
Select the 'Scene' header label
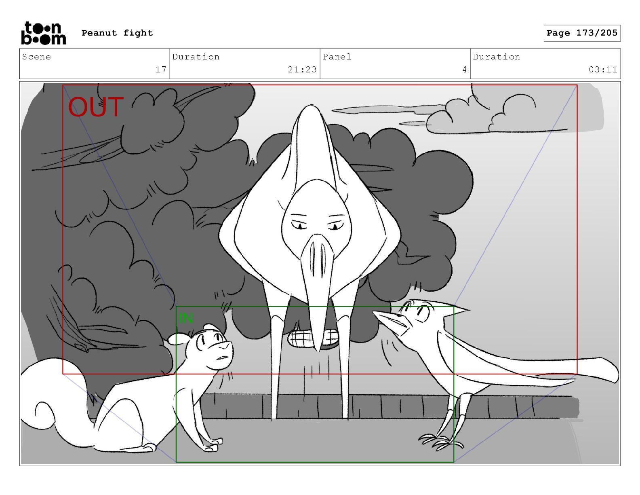(x=36, y=57)
